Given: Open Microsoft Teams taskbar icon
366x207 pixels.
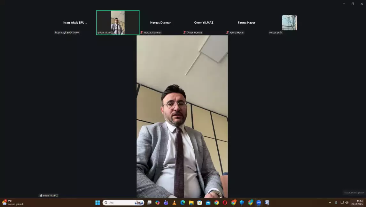Looking at the screenshot, I should (166, 203).
